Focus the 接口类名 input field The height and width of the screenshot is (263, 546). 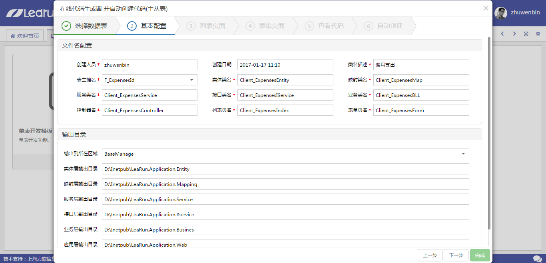(285, 95)
